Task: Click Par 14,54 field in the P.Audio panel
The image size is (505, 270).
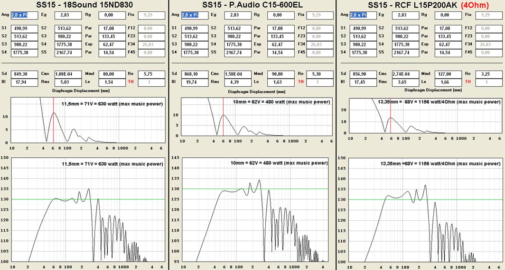Action: pos(281,53)
